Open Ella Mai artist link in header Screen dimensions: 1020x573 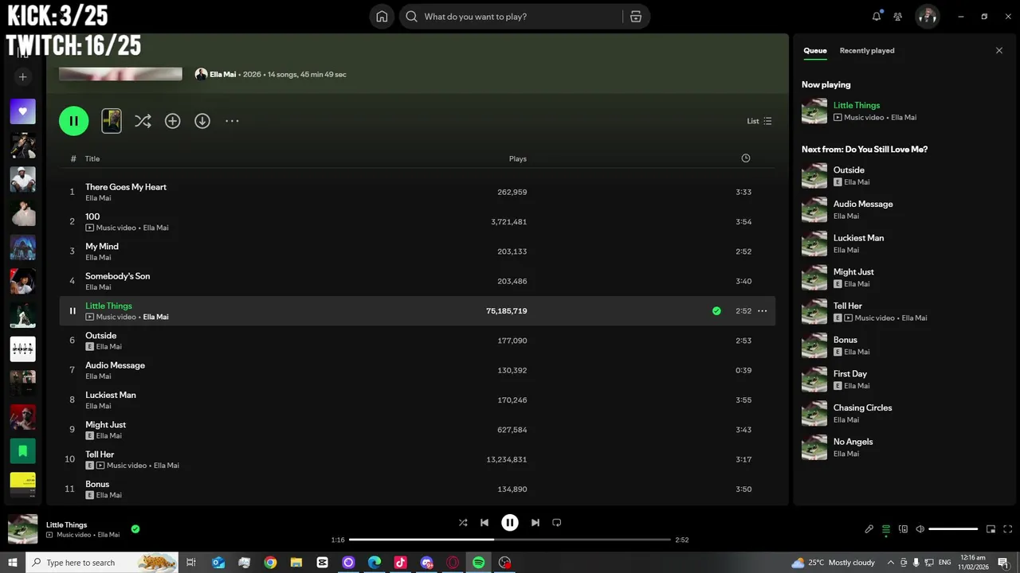pyautogui.click(x=223, y=74)
